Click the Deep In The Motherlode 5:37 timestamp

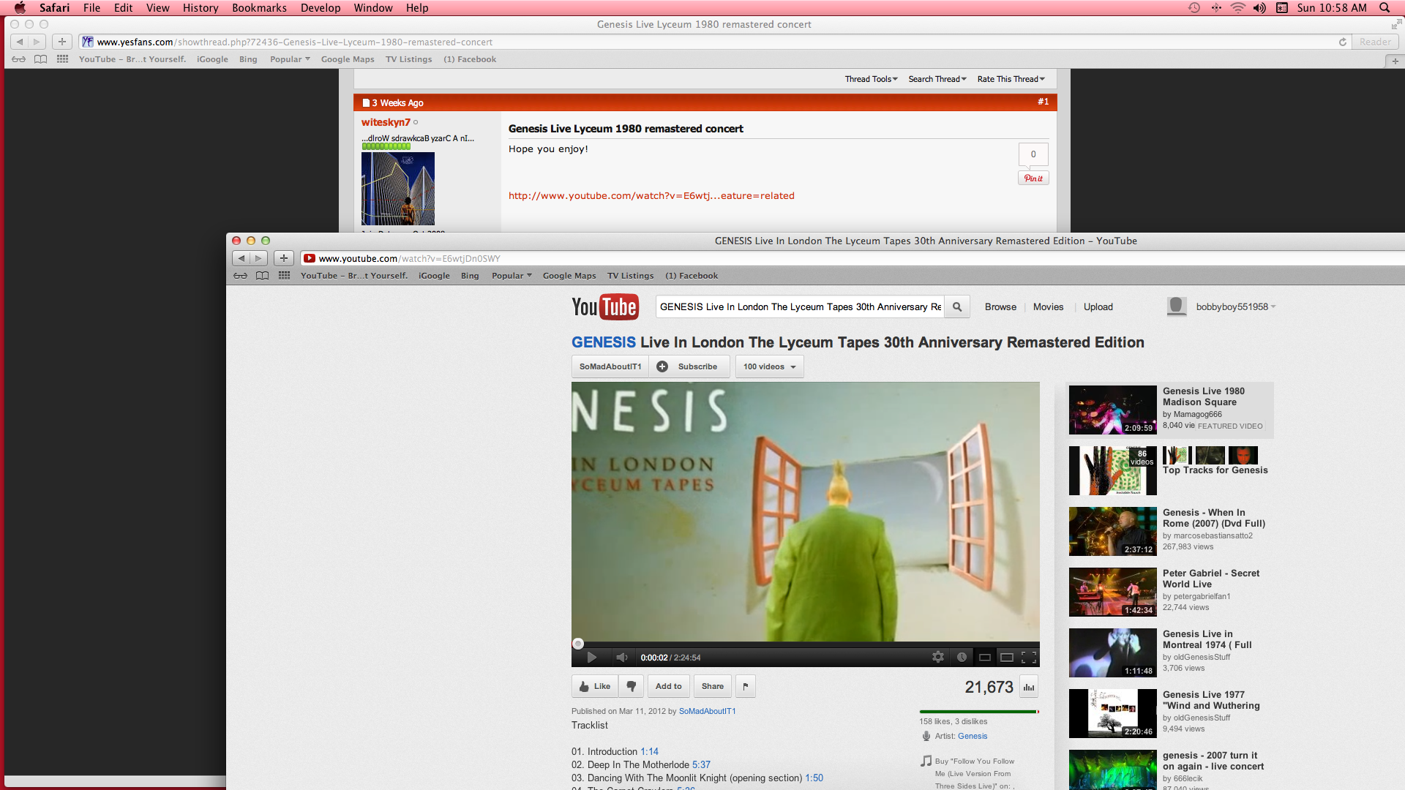(x=701, y=765)
